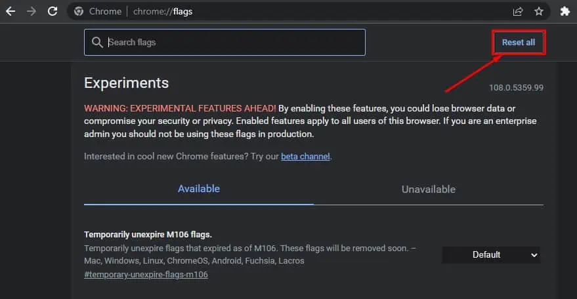
Task: Open the Default dropdown for M106 flags
Action: (491, 255)
